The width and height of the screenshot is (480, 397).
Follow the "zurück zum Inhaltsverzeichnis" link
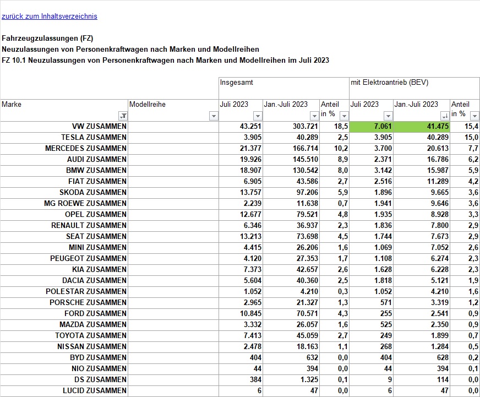pos(50,16)
